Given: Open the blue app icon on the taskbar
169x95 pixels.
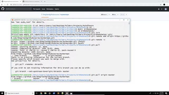Looking at the screenshot, I should [54, 93].
